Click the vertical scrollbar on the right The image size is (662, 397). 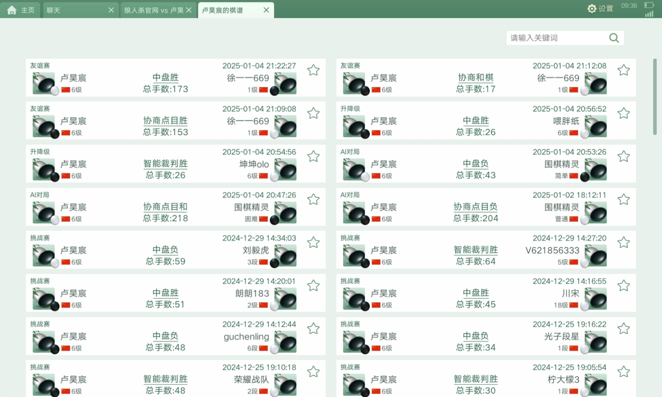(x=655, y=97)
